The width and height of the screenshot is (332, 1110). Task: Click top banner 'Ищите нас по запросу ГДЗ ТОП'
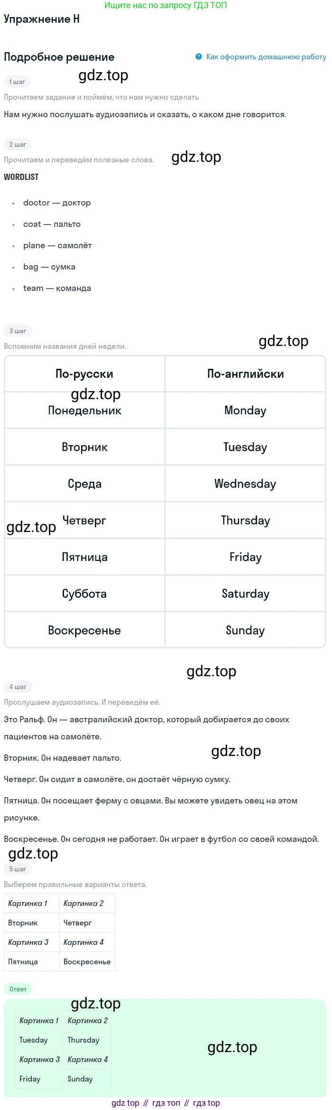166,5
